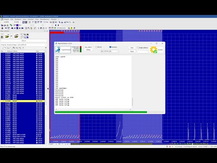The height and width of the screenshot is (163, 217).
Task: Open the Window menu
Action: (x=54, y=19)
